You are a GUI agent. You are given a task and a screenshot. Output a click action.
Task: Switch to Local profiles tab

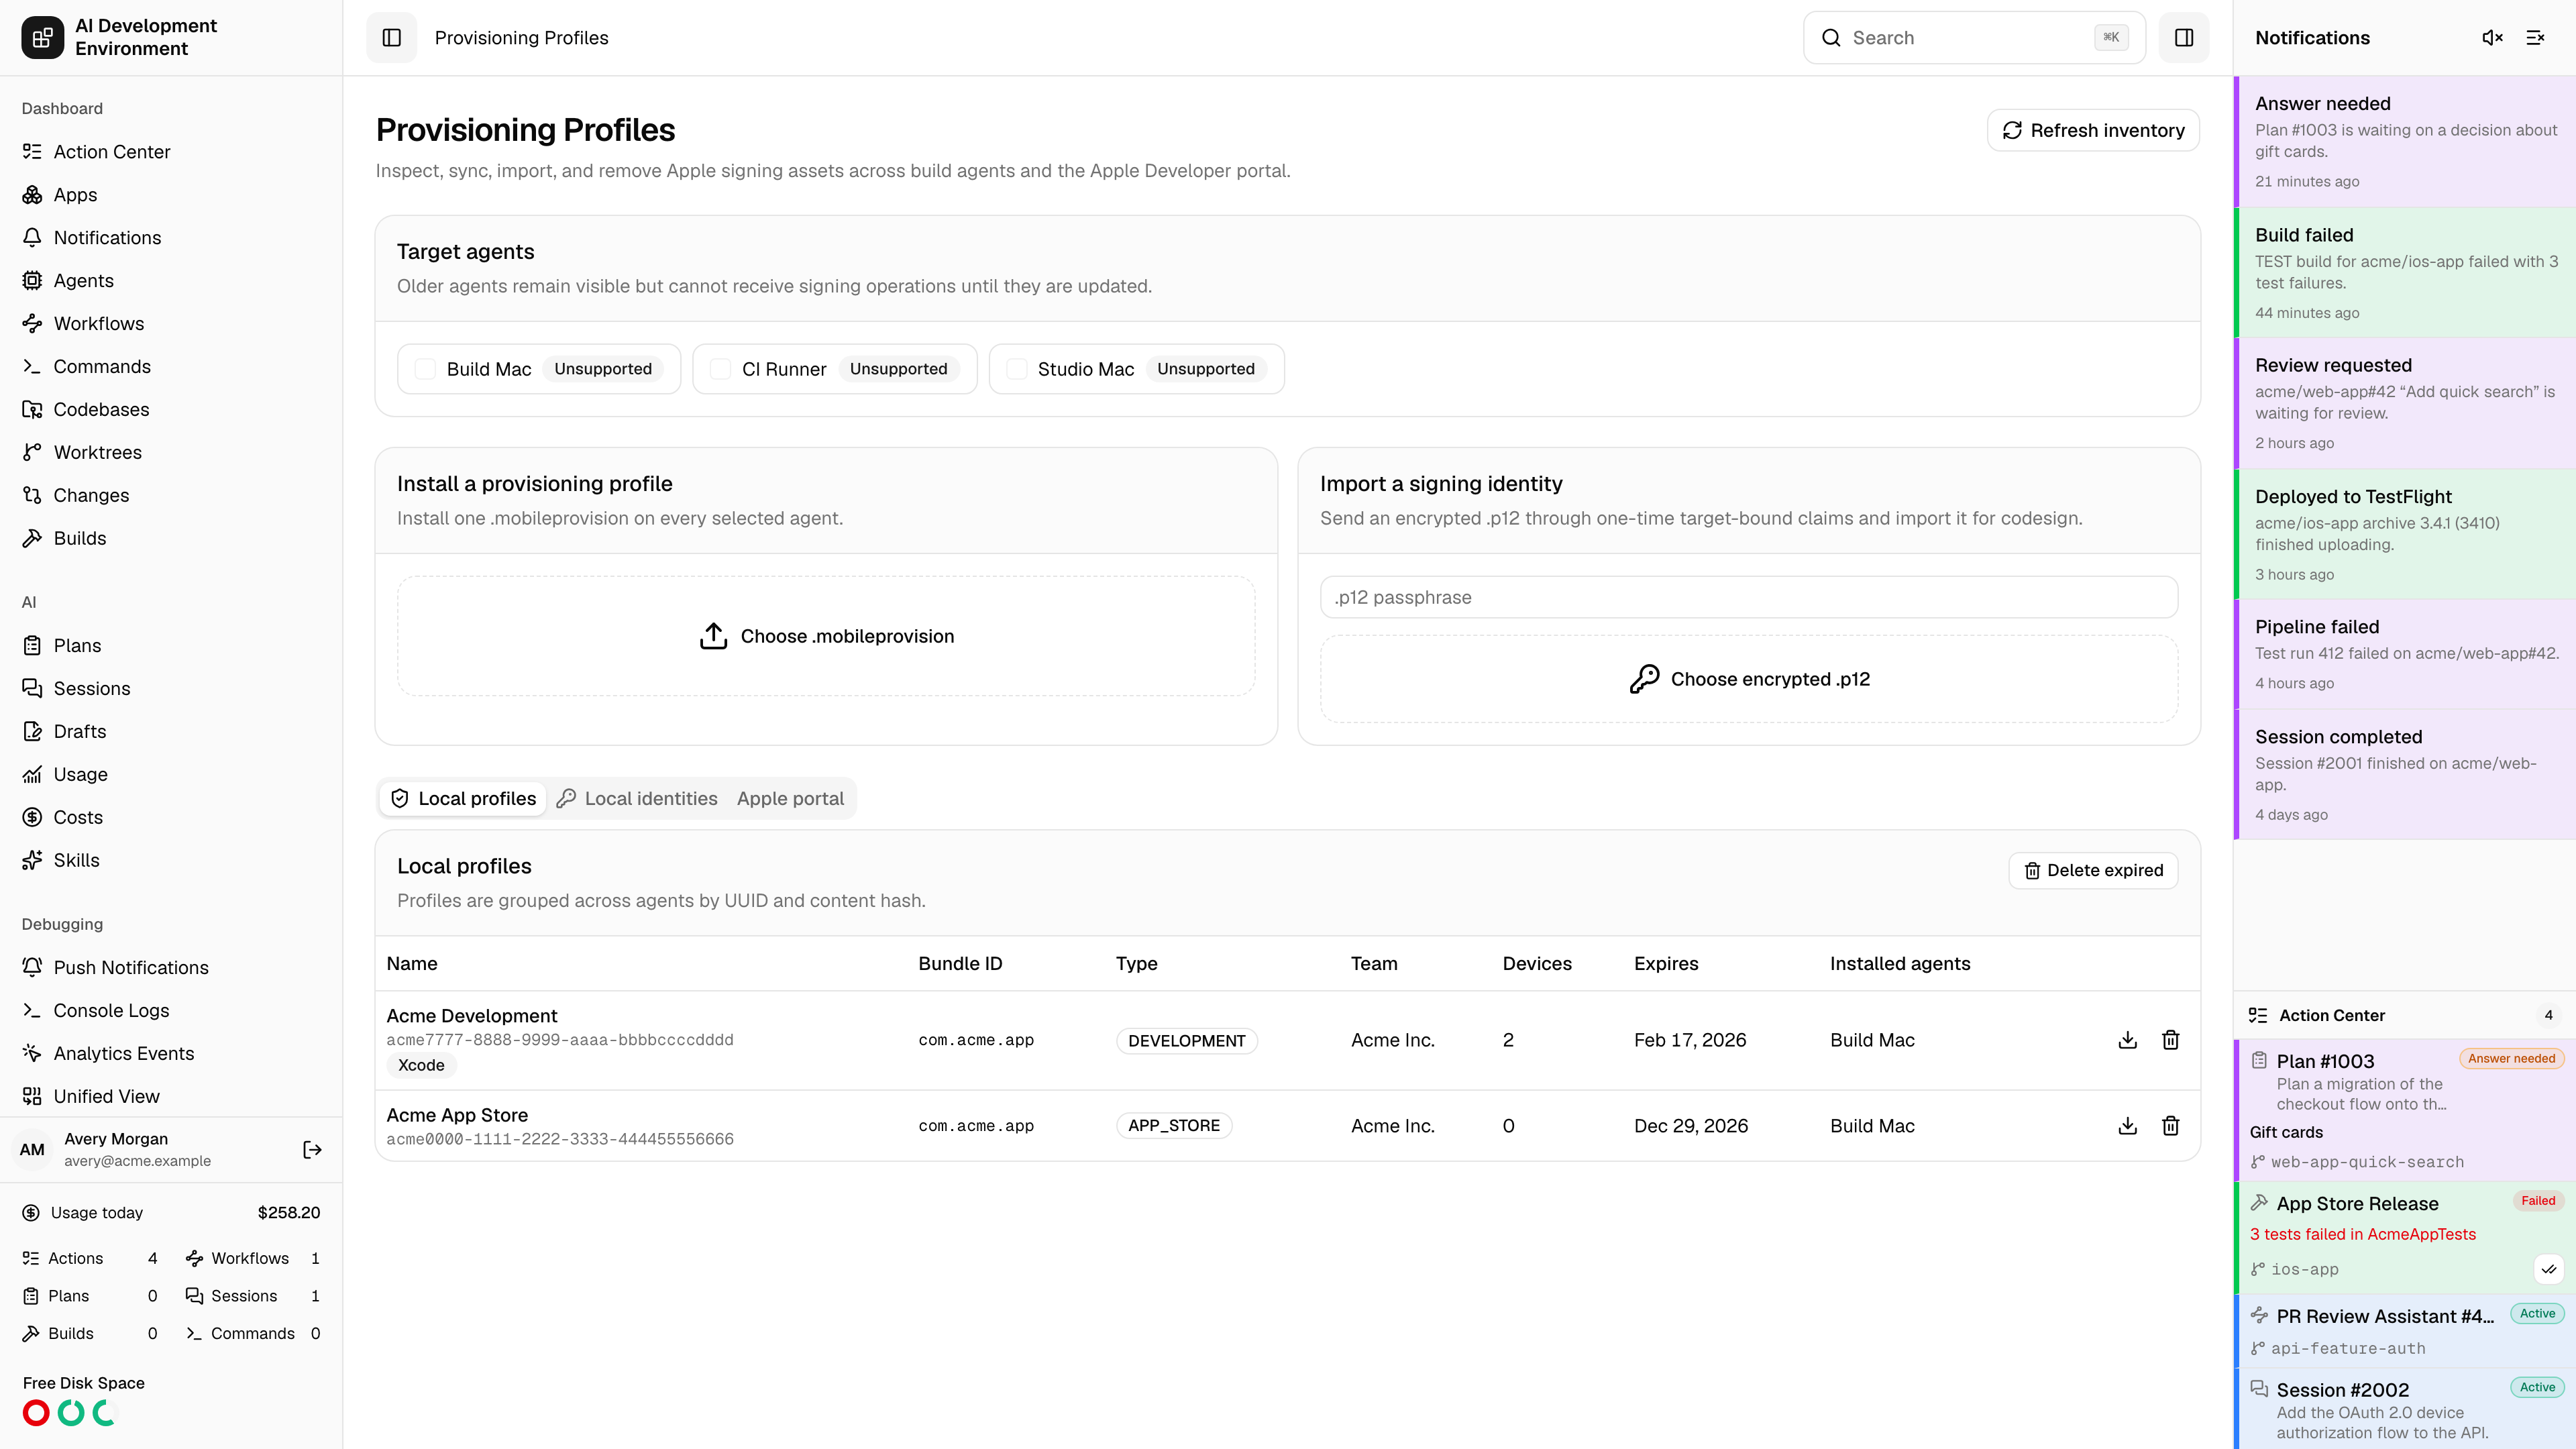pyautogui.click(x=463, y=799)
